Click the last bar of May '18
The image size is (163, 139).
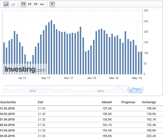point(141,63)
